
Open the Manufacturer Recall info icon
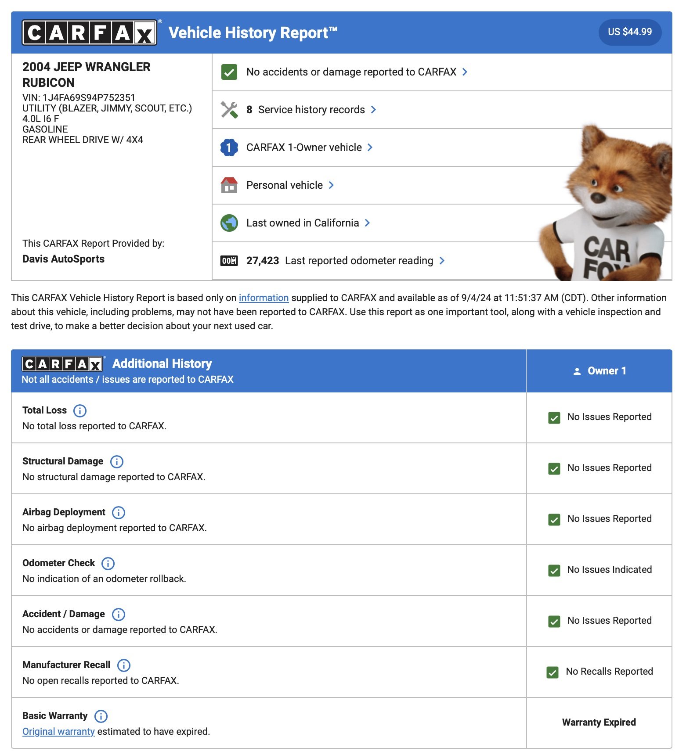pyautogui.click(x=123, y=665)
